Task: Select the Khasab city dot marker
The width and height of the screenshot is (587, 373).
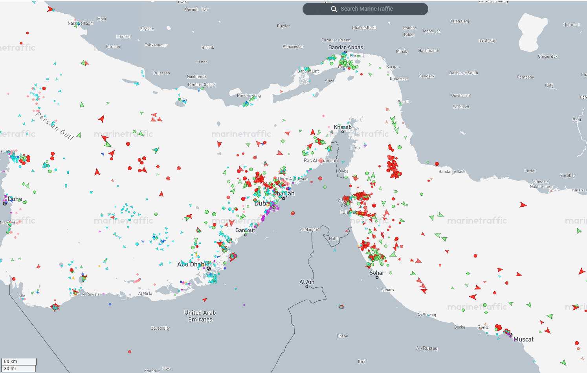Action: pos(342,132)
